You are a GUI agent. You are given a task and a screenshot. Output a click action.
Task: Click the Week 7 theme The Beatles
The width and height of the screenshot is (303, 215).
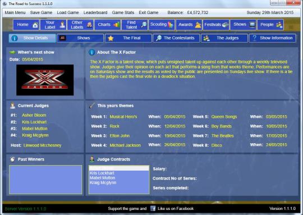222,136
